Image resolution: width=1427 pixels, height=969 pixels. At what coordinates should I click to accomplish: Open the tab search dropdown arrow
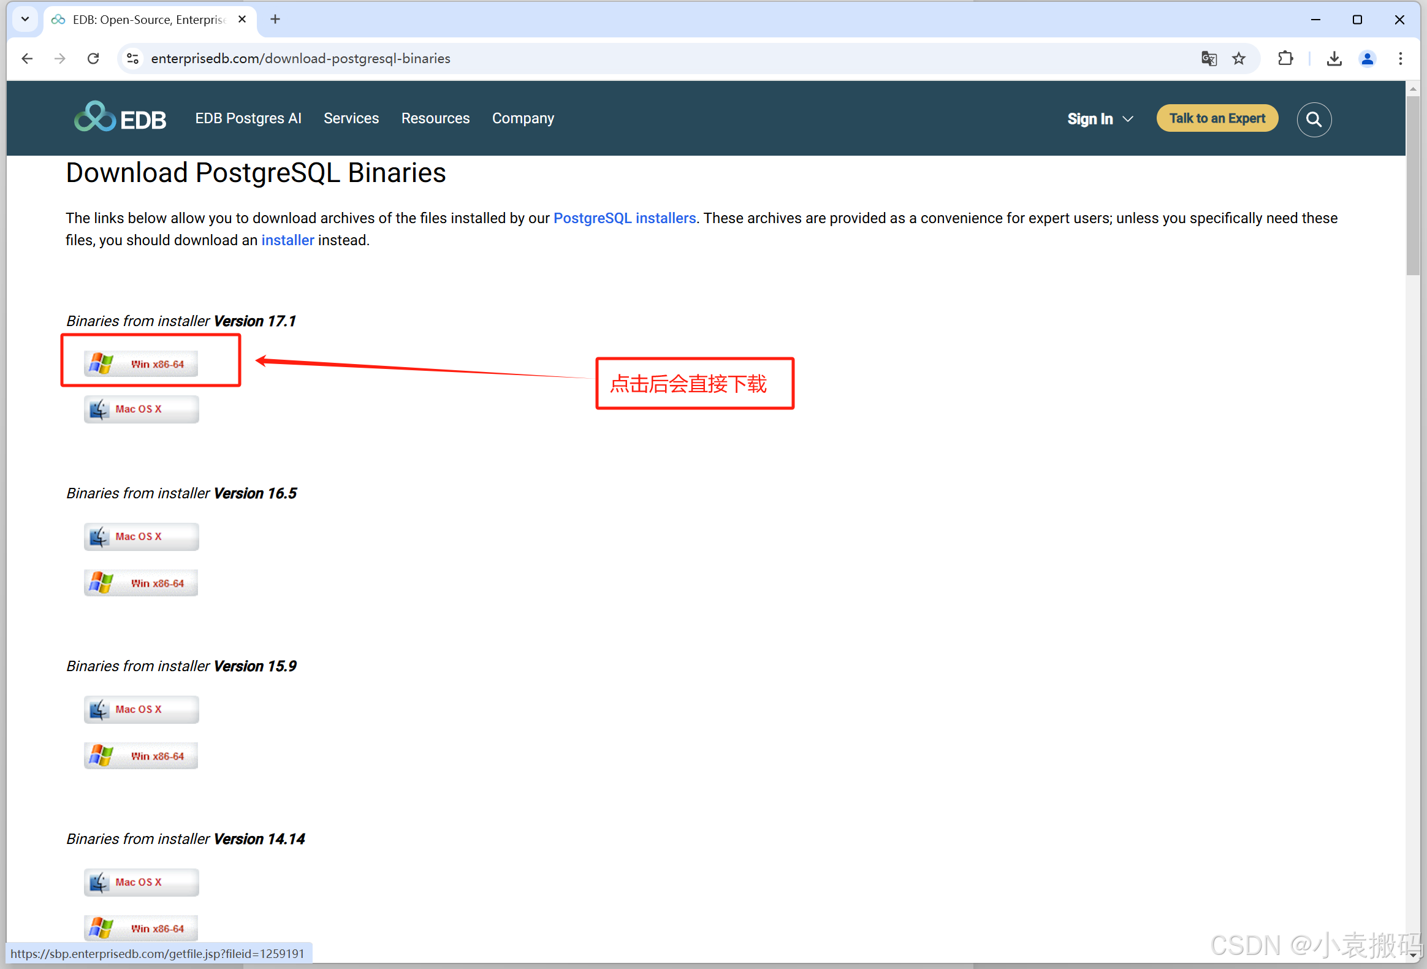(x=25, y=20)
